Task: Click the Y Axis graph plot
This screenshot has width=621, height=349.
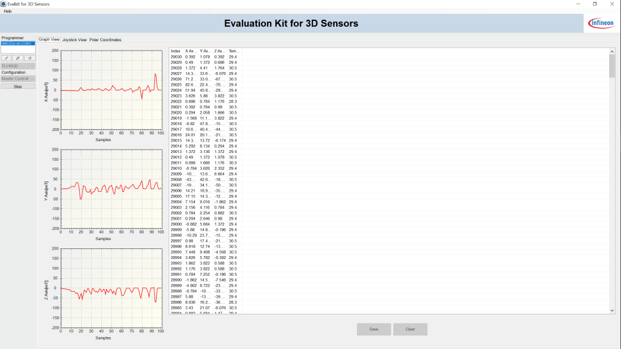Action: 111,189
